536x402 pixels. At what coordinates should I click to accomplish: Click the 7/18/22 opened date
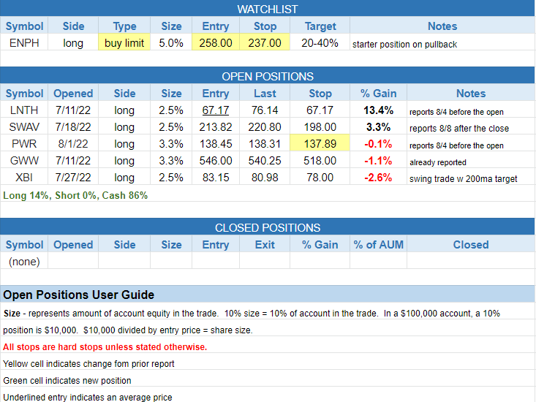click(x=73, y=127)
